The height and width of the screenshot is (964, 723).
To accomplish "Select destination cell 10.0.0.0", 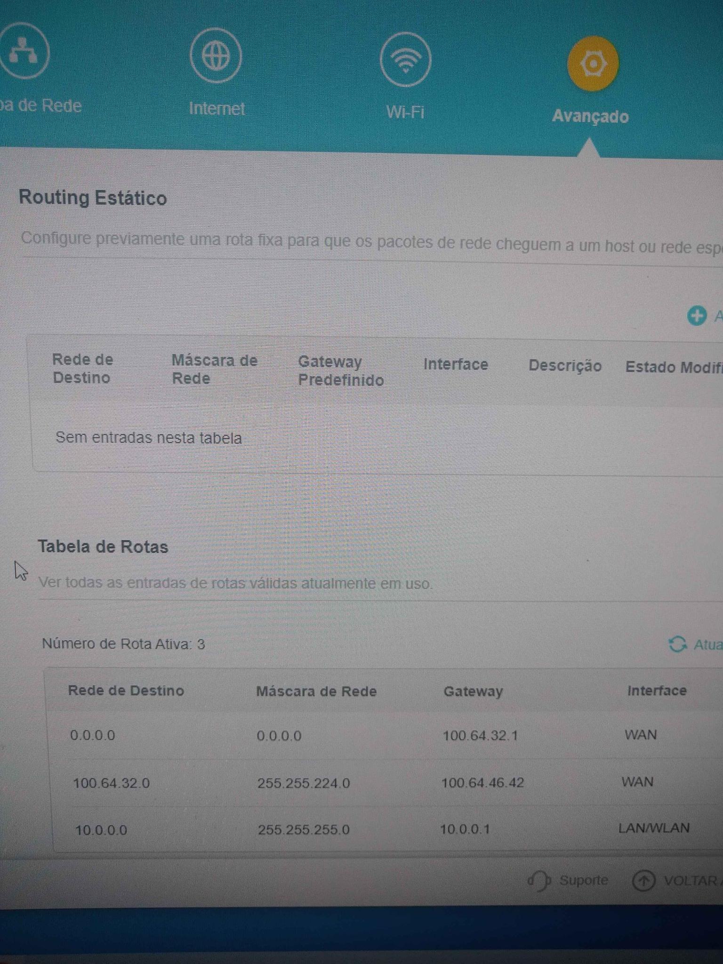I will (x=101, y=830).
